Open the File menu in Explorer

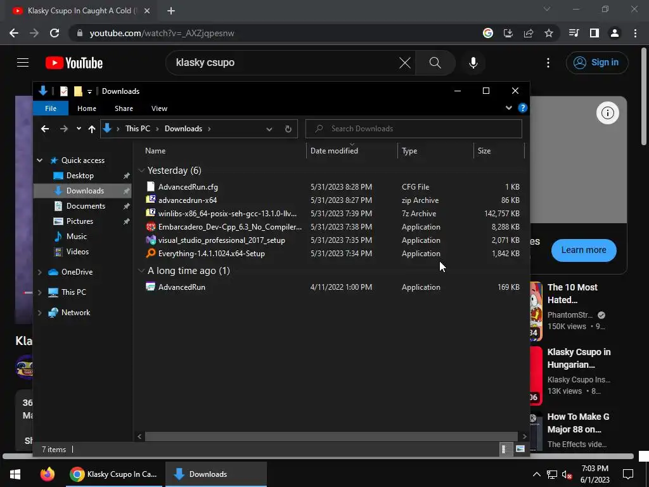pos(51,108)
